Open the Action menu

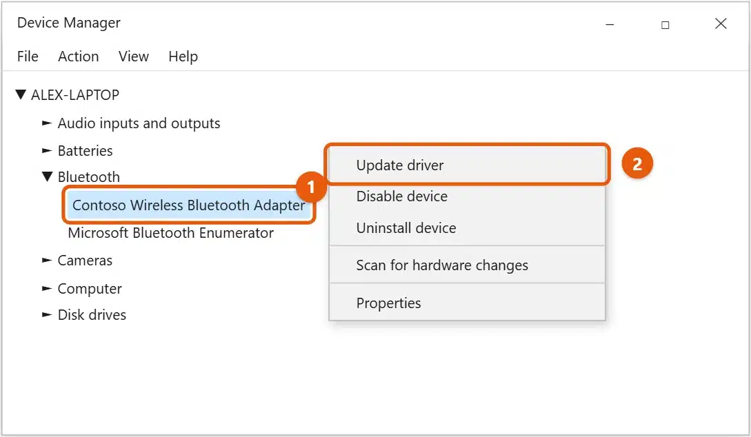[78, 57]
